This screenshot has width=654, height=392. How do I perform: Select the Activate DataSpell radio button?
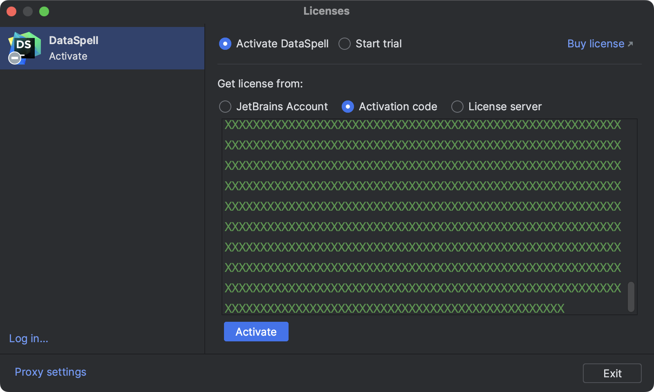pyautogui.click(x=225, y=44)
